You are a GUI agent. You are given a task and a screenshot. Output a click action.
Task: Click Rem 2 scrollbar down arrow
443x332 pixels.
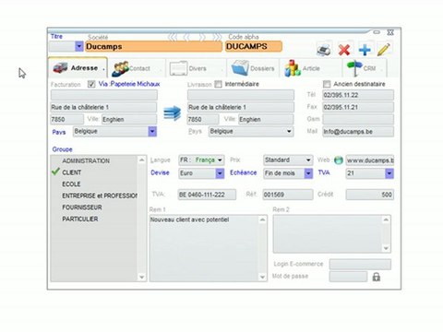pos(386,248)
